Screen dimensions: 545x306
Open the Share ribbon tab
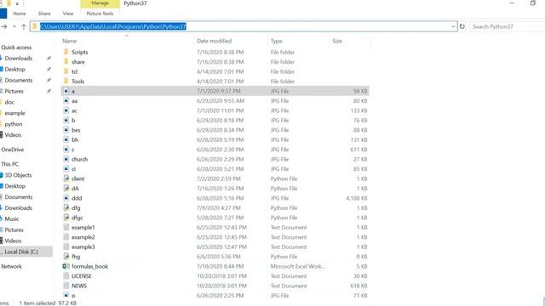click(x=44, y=14)
